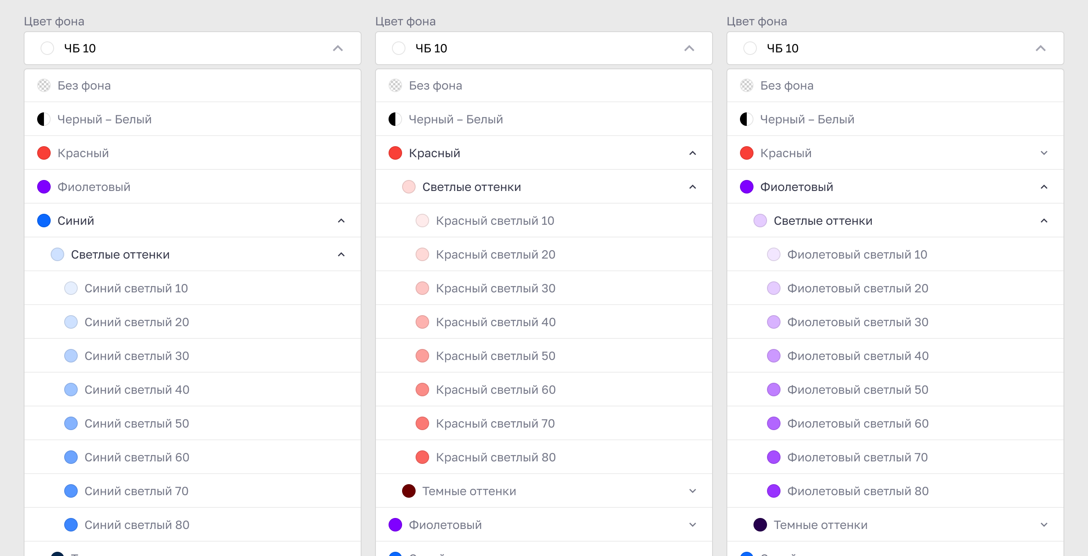The height and width of the screenshot is (556, 1088).
Task: Select Красный светлый 20
Action: pos(544,254)
